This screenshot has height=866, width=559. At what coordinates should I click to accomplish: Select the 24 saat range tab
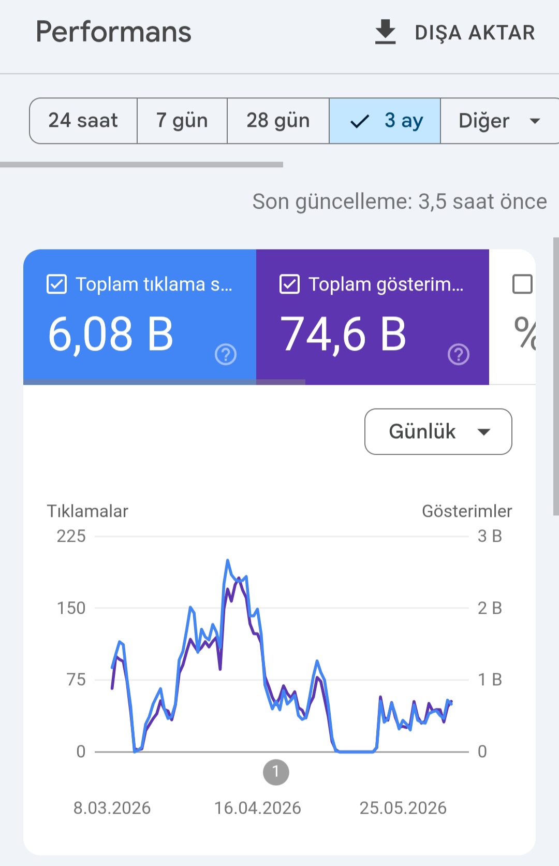tap(83, 121)
